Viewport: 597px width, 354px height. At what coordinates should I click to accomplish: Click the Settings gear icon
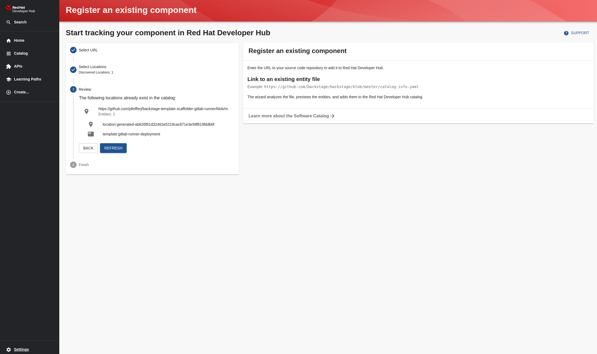coord(9,350)
